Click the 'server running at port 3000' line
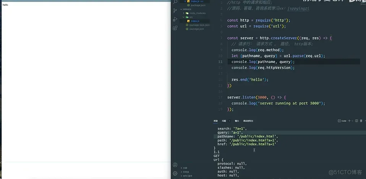 [x=278, y=103]
